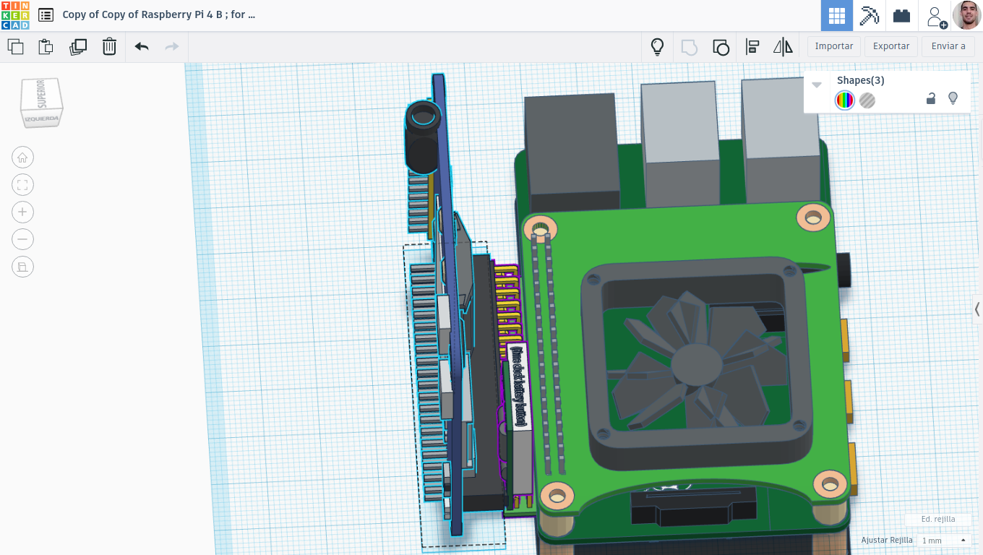Open the designs list icon
The height and width of the screenshot is (555, 983).
(x=46, y=14)
